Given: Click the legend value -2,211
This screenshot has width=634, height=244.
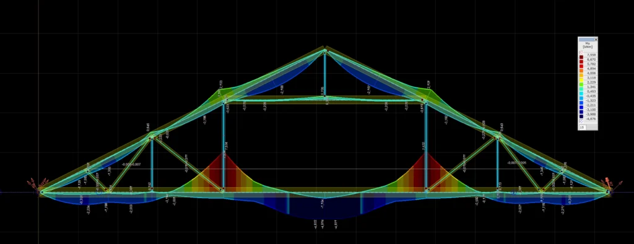Looking at the screenshot, I should pos(591,105).
